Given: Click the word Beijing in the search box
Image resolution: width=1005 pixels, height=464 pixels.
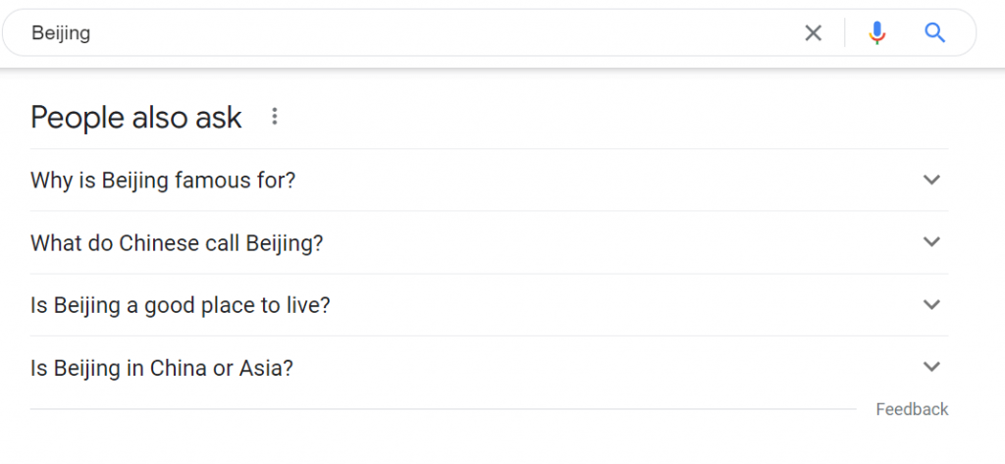Looking at the screenshot, I should click(x=61, y=33).
